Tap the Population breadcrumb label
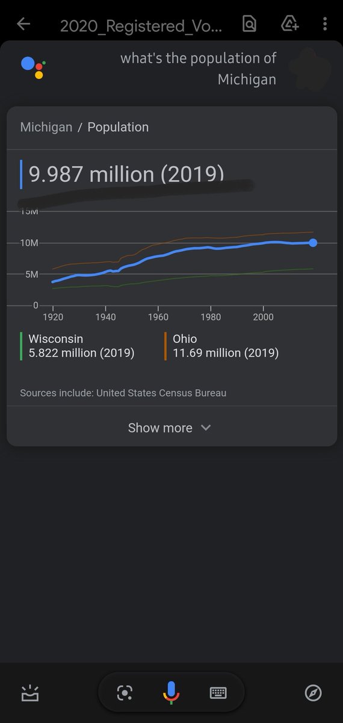The width and height of the screenshot is (343, 723). (118, 127)
